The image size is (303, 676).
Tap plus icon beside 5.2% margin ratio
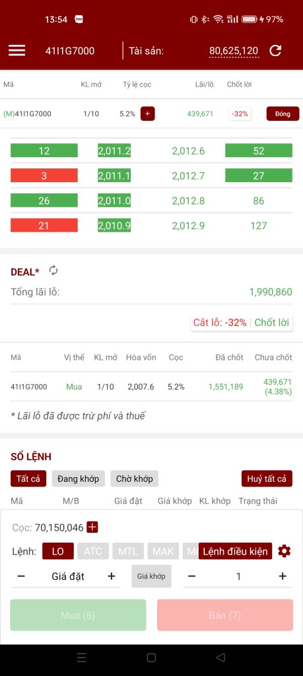[x=147, y=114]
